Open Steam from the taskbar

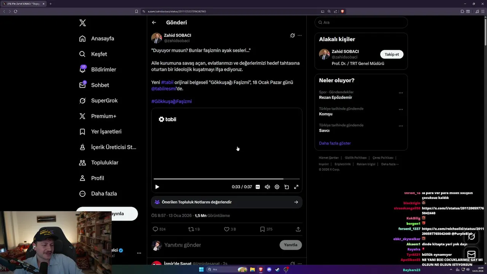coord(277,269)
